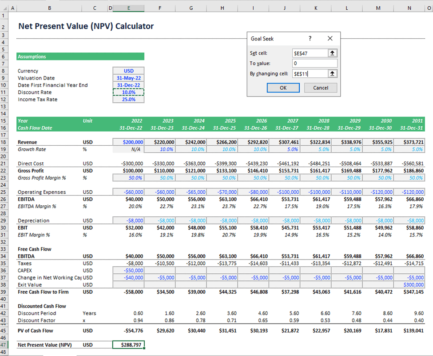The width and height of the screenshot is (433, 356).
Task: Select 2029 Depreciation cell -$8,000
Action: pos(347,220)
